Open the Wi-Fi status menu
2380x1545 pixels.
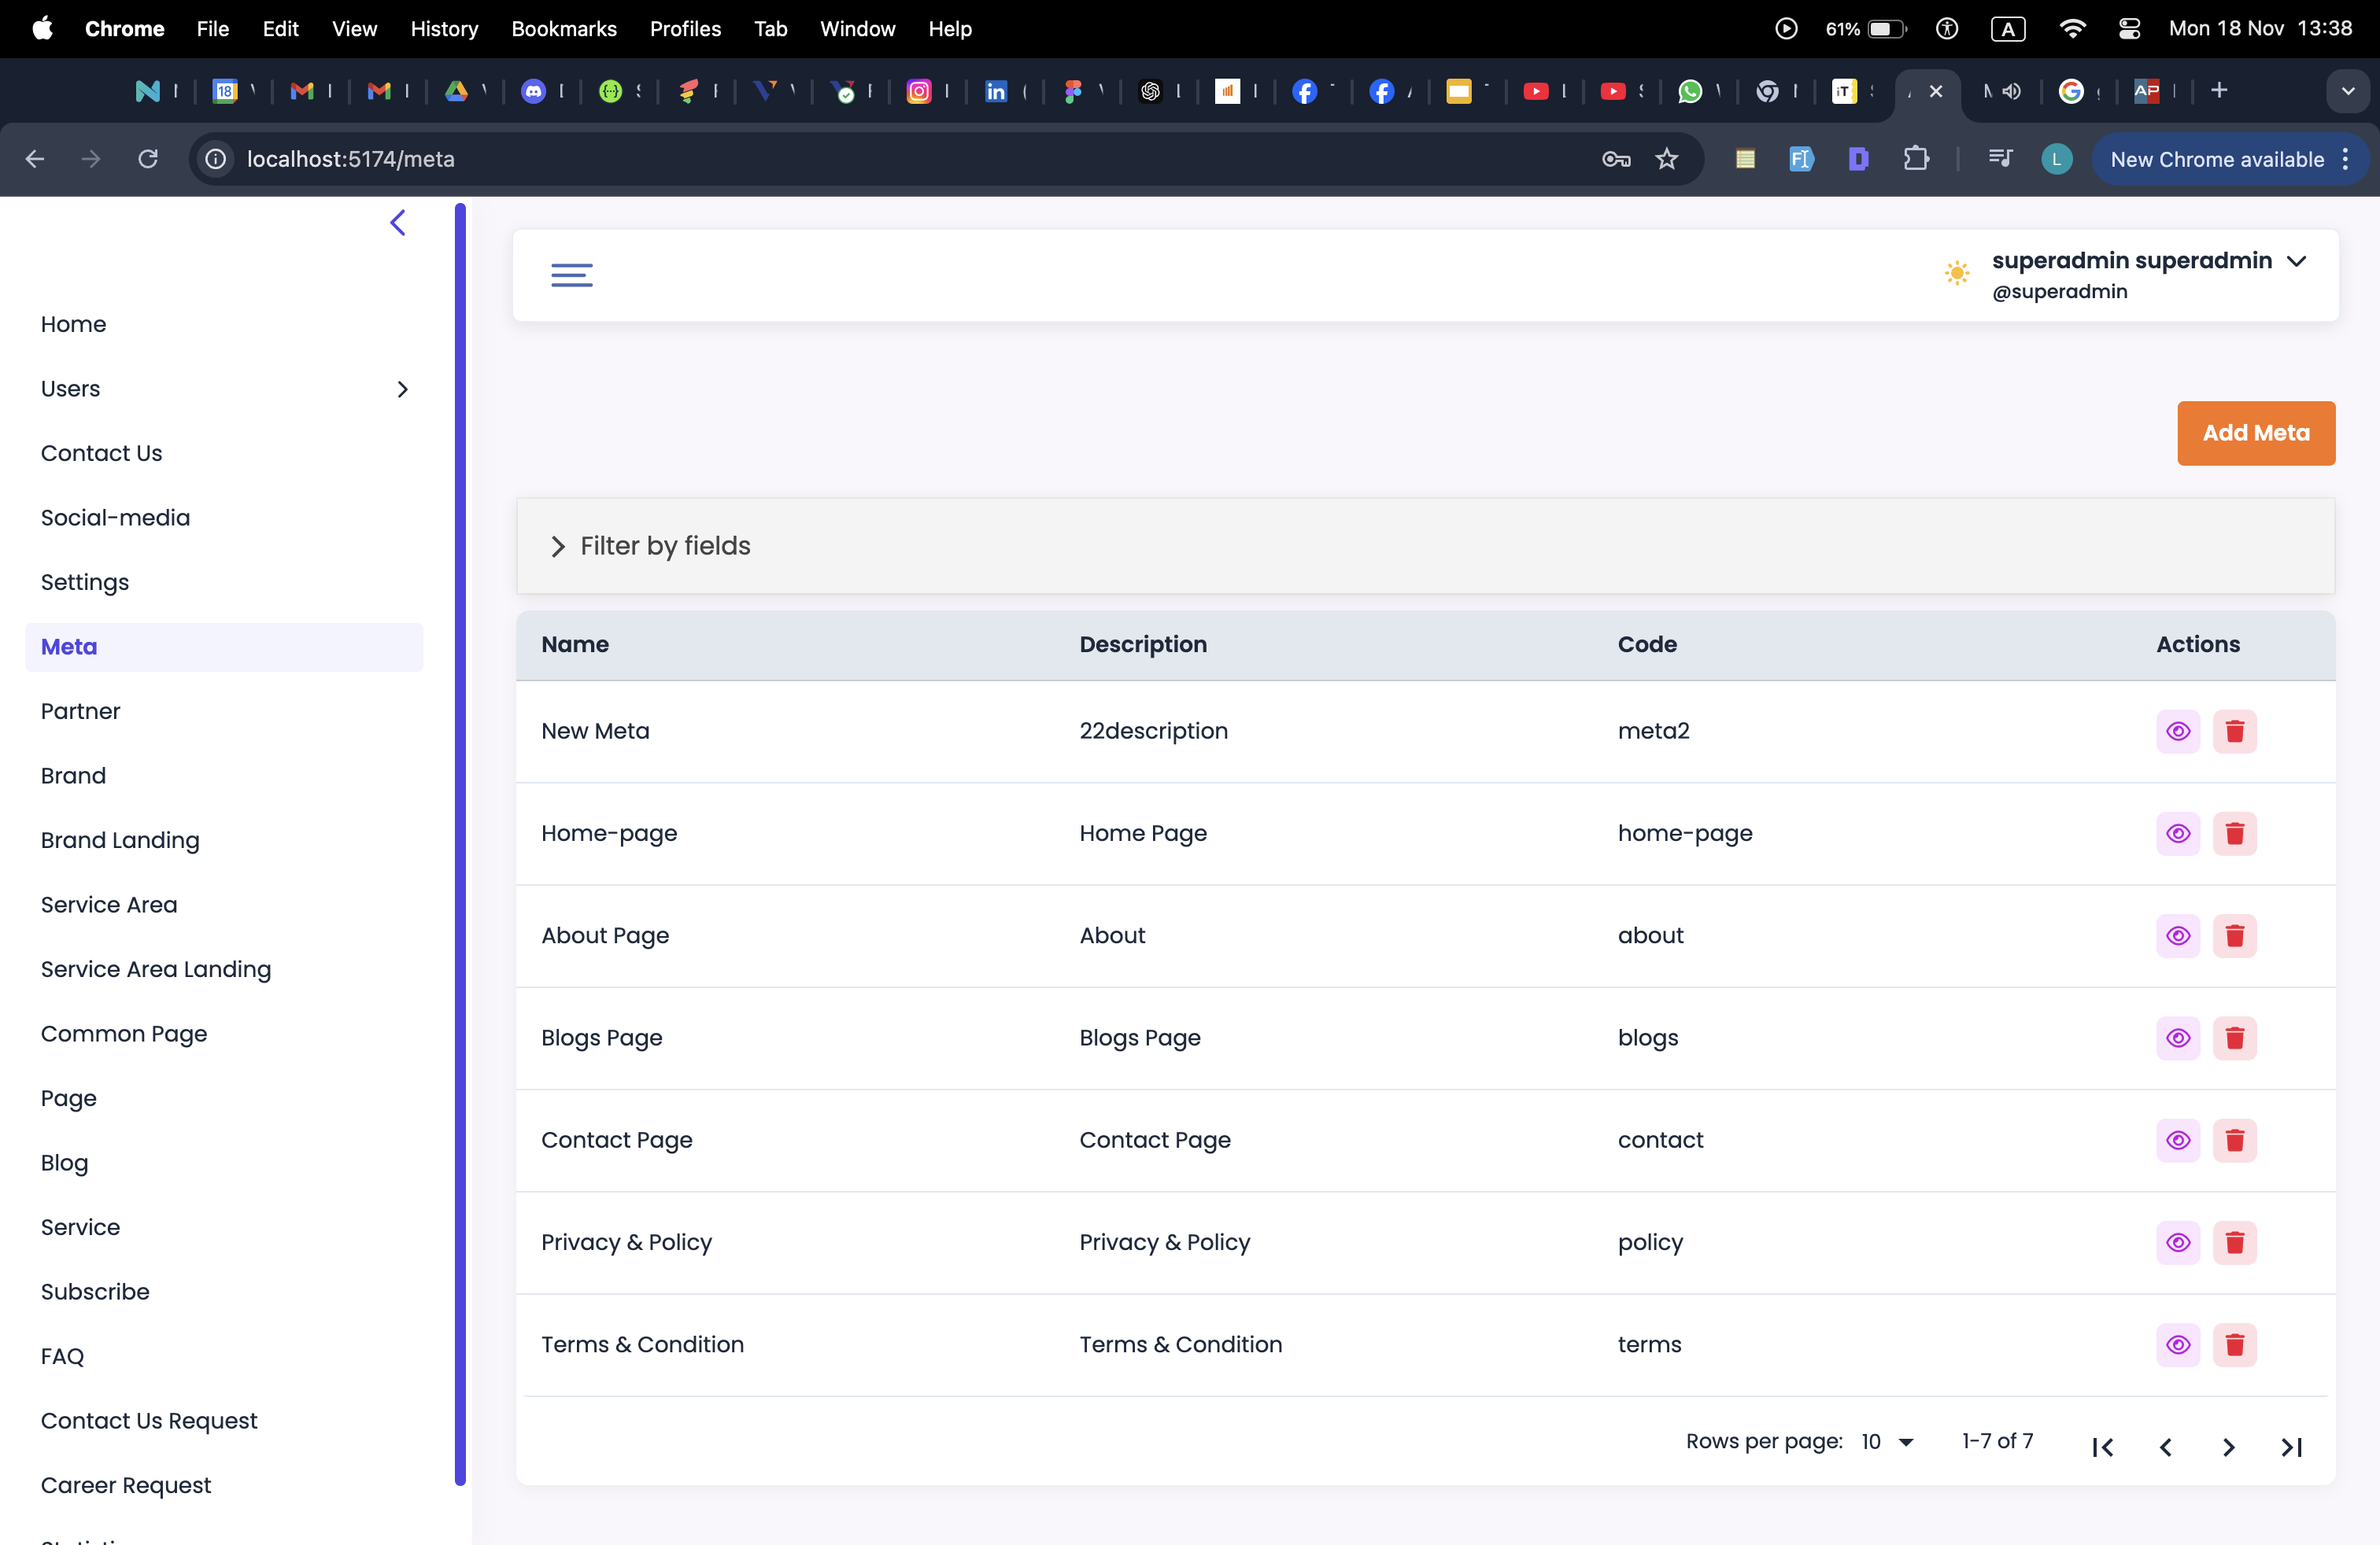click(2072, 29)
